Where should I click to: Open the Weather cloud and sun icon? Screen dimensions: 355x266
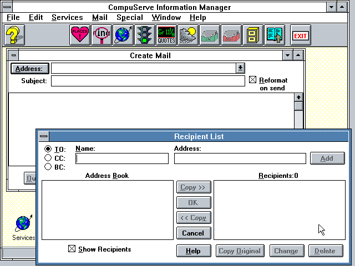(x=188, y=35)
